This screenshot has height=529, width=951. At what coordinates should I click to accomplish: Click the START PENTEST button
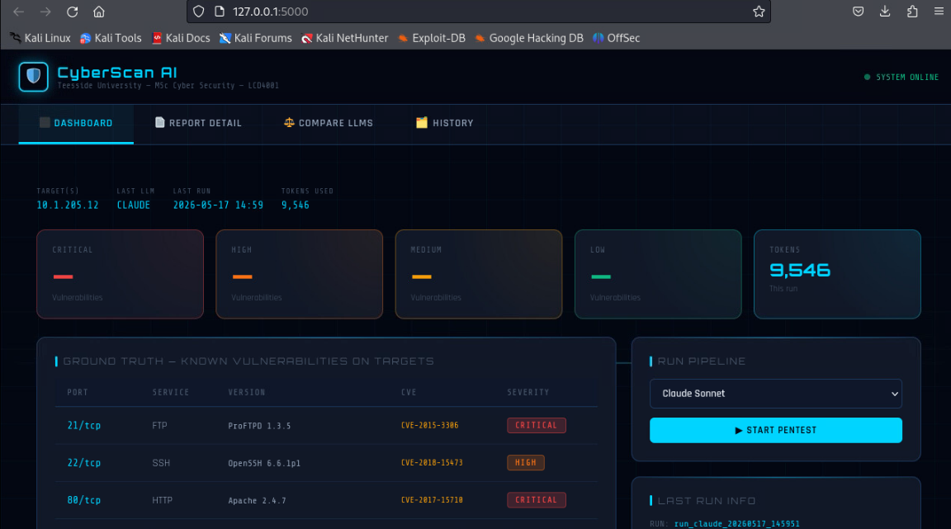pyautogui.click(x=776, y=430)
